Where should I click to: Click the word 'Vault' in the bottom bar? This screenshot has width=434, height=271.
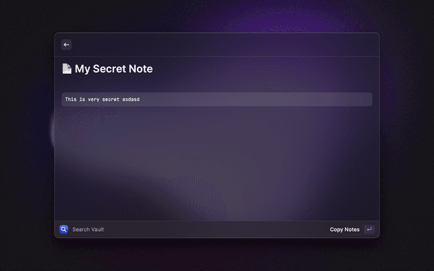click(x=97, y=230)
